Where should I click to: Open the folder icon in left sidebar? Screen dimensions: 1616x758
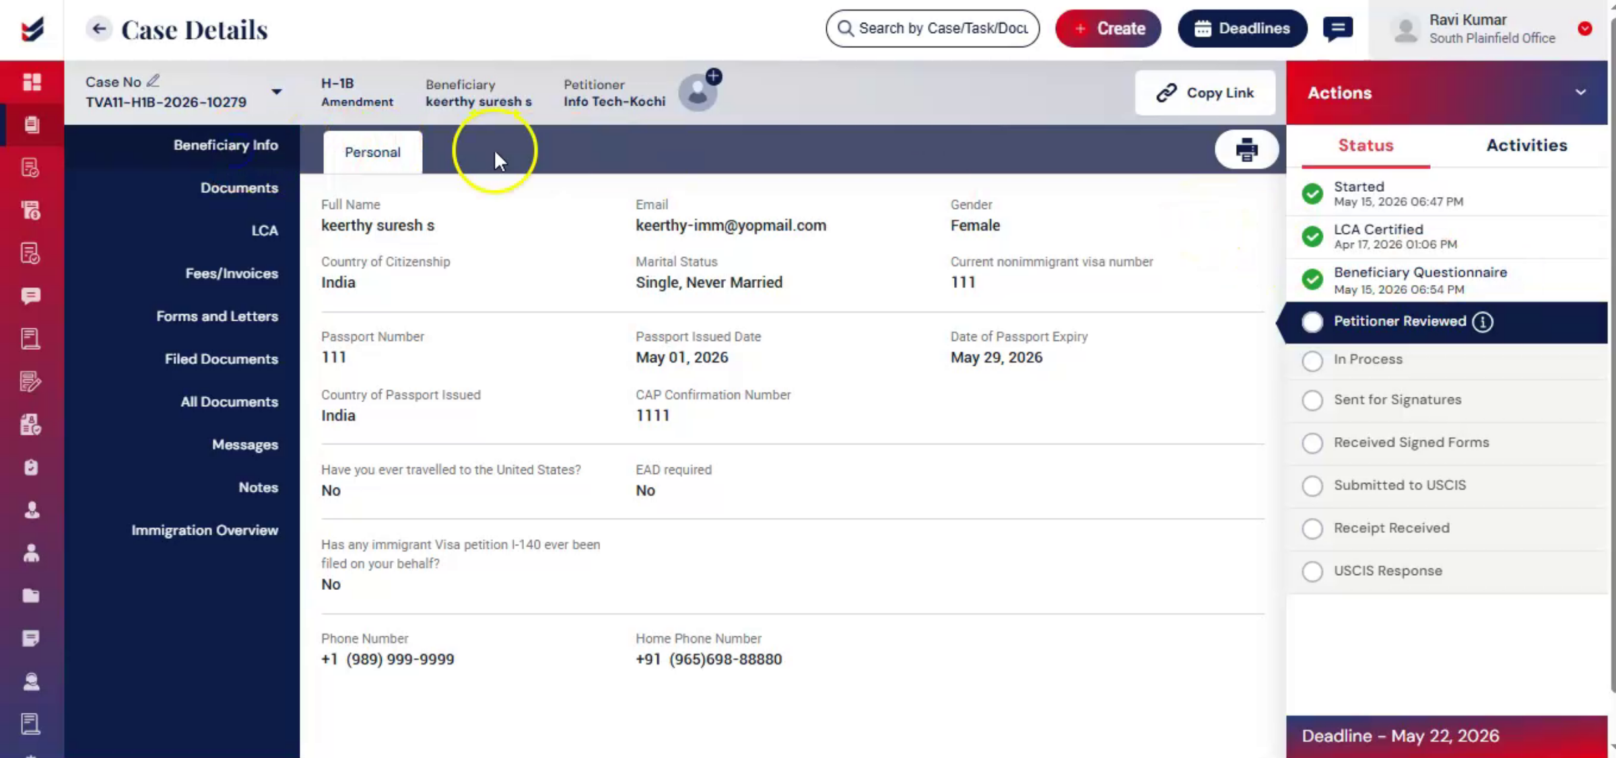[31, 595]
